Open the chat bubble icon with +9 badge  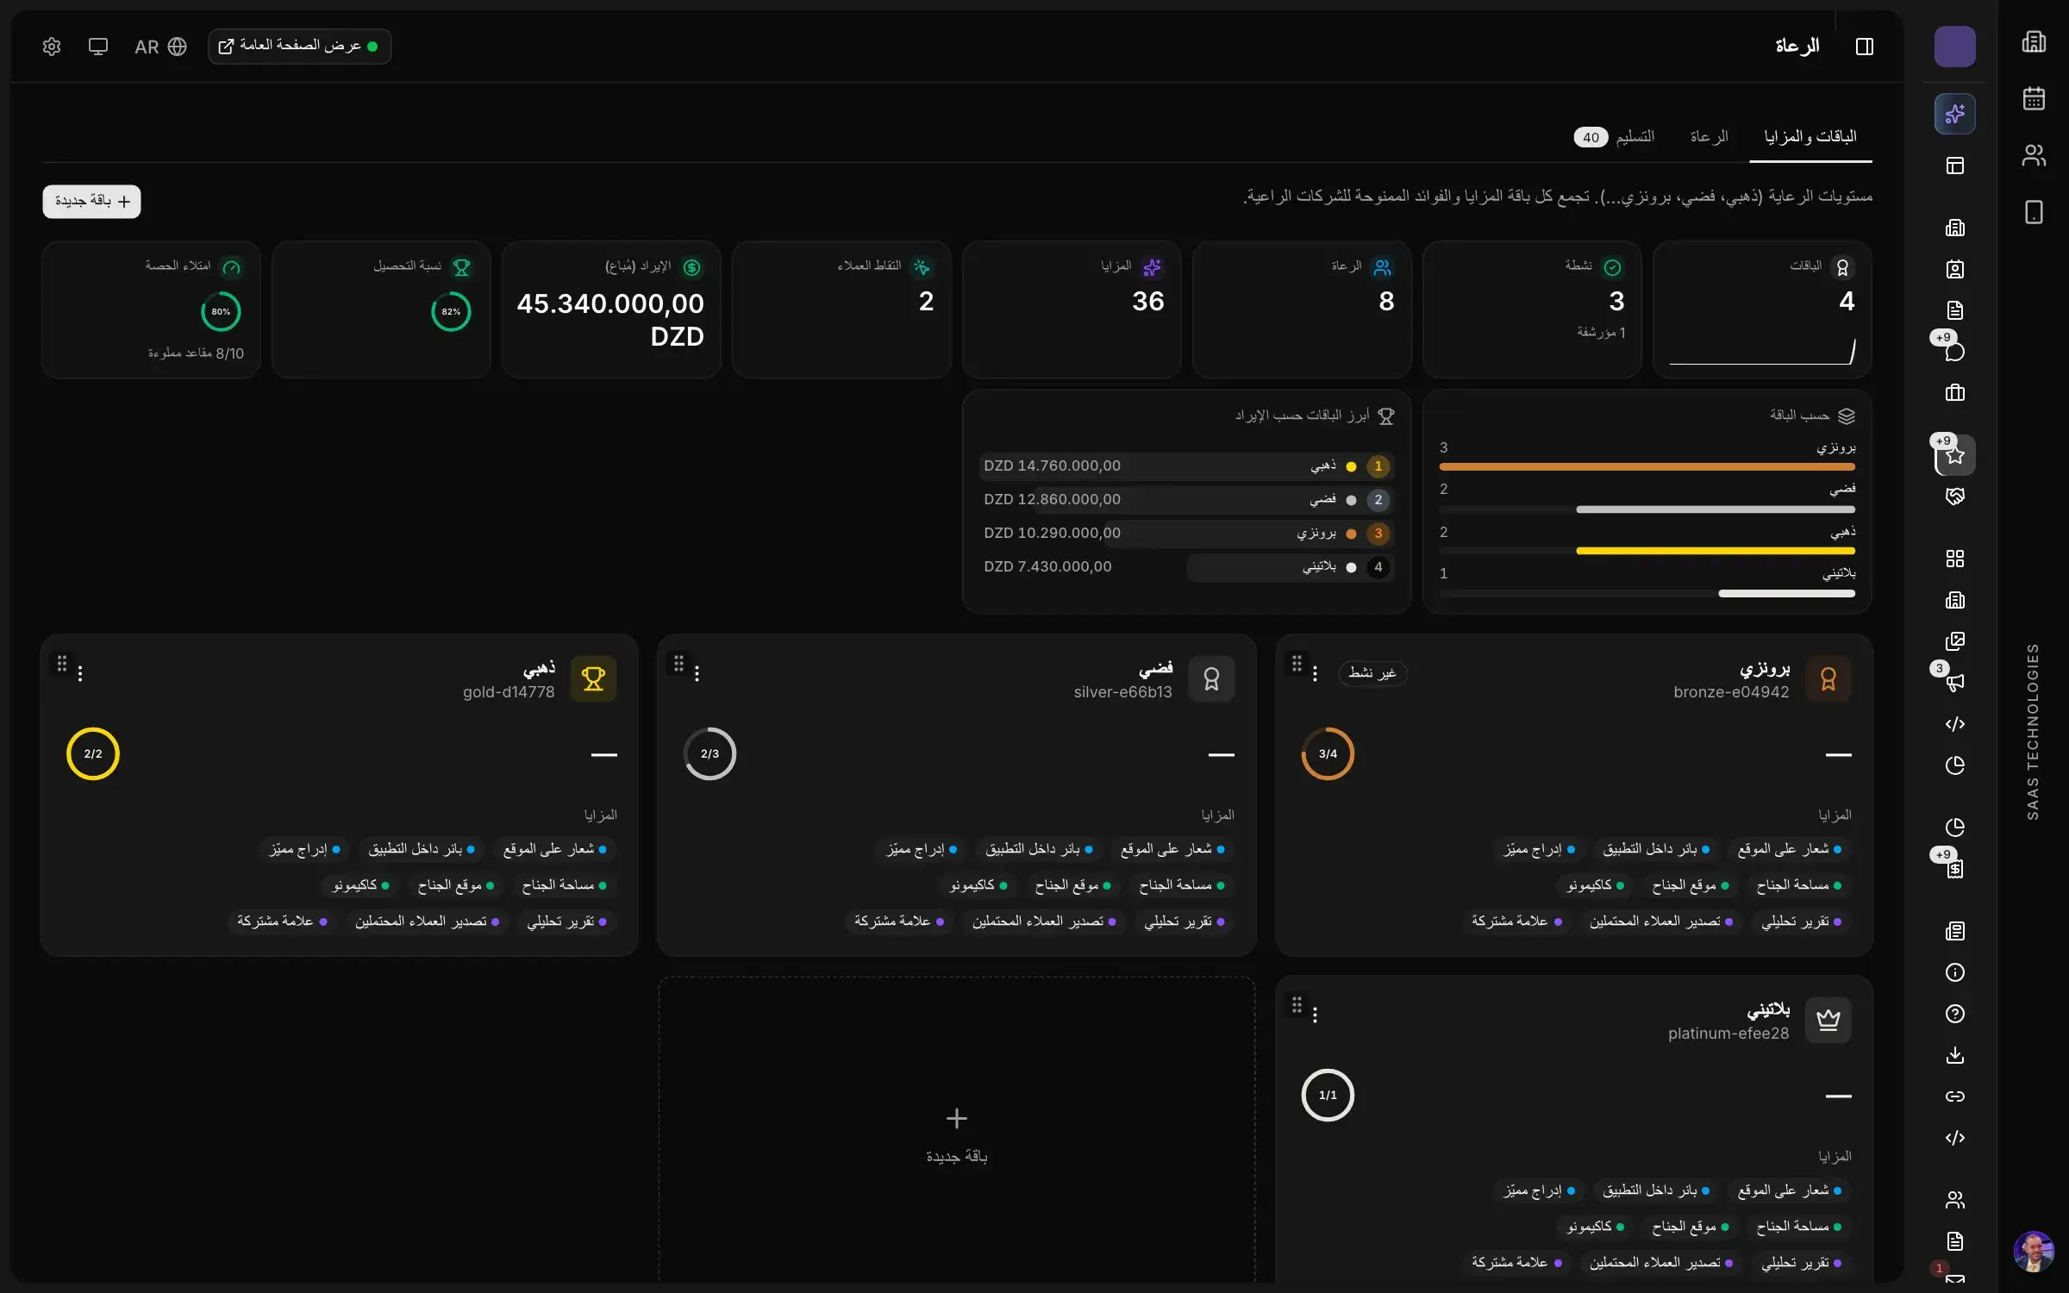[x=1954, y=352]
